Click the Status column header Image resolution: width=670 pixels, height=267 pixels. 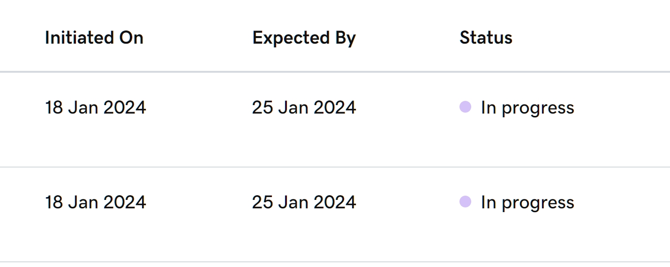(x=486, y=38)
